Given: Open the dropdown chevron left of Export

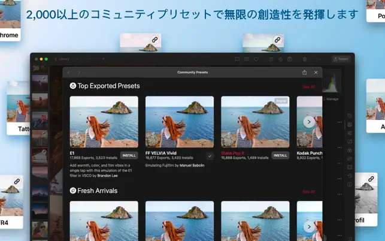Looking at the screenshot, I should [x=319, y=59].
